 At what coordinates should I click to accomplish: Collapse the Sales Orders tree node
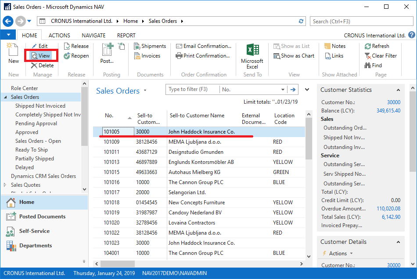5,97
